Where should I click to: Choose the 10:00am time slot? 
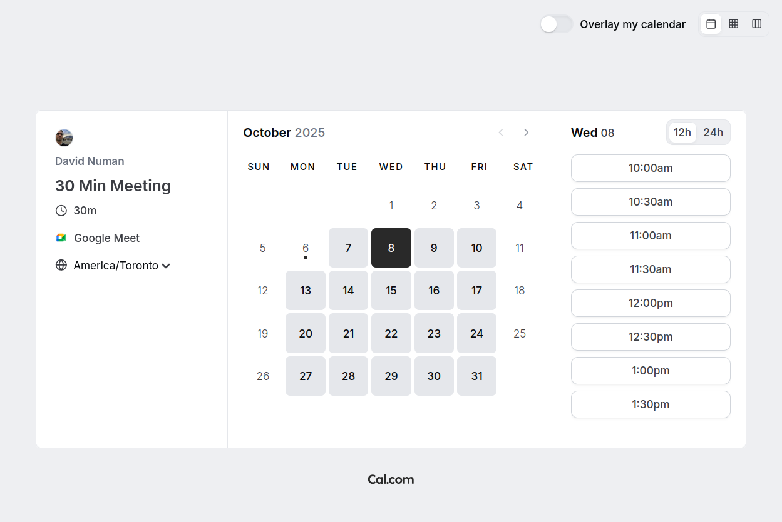[651, 168]
